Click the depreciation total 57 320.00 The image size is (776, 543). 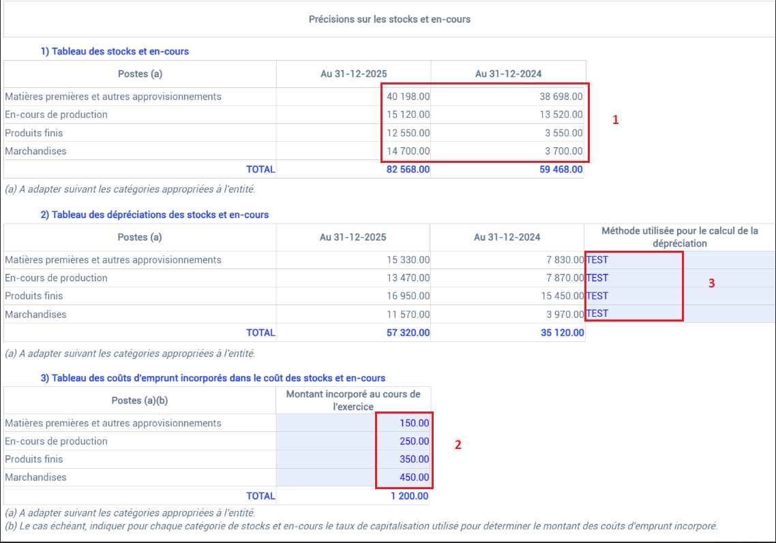point(408,332)
